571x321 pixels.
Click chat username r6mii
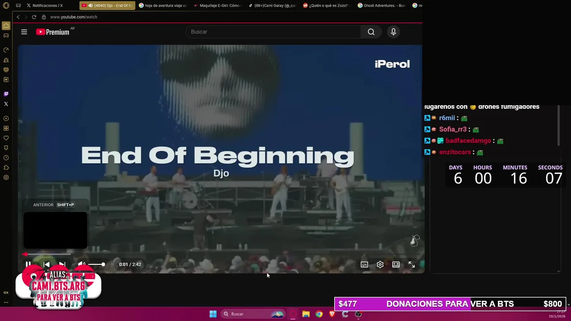447,118
